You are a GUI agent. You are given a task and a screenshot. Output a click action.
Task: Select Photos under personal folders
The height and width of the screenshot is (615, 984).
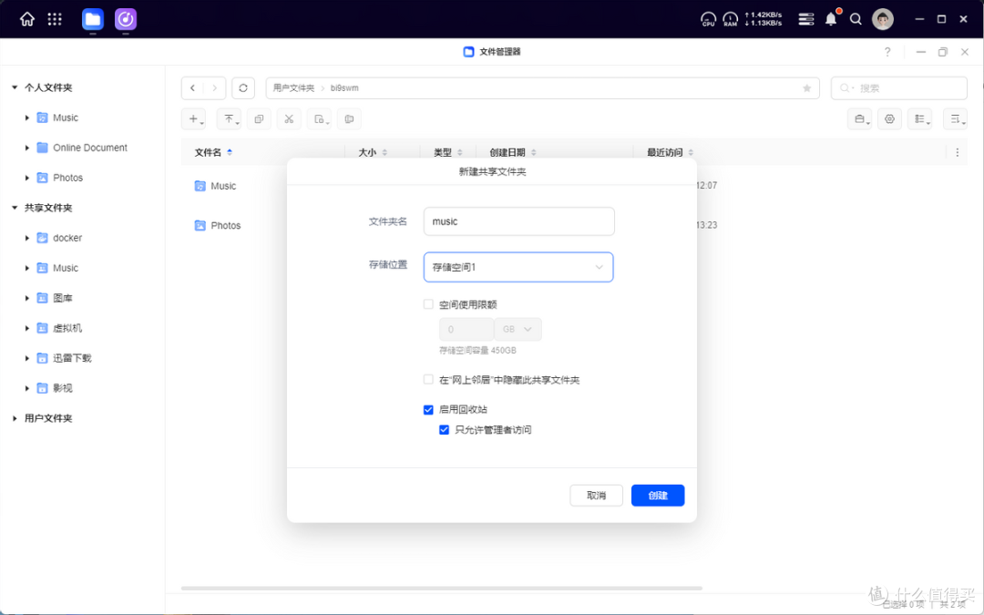pyautogui.click(x=67, y=179)
